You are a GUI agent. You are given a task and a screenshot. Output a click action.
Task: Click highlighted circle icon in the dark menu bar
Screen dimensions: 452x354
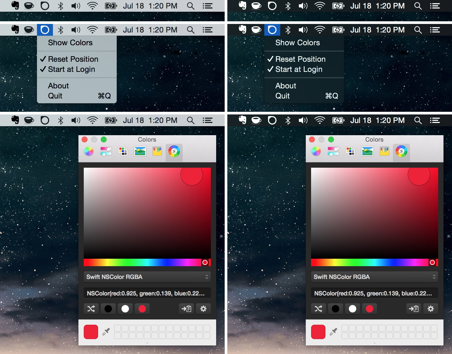(272, 30)
